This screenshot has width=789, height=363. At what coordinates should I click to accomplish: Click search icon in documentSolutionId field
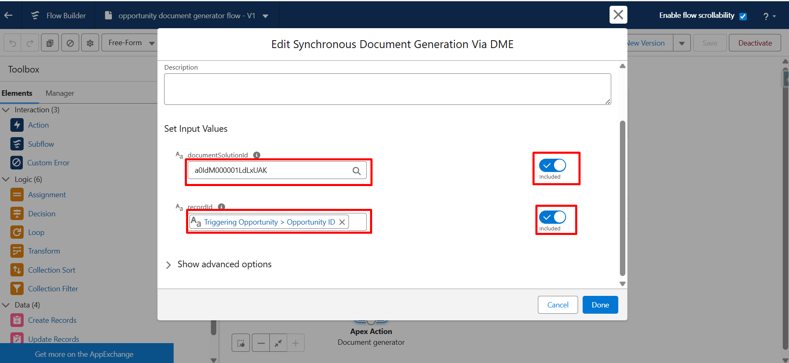(356, 171)
